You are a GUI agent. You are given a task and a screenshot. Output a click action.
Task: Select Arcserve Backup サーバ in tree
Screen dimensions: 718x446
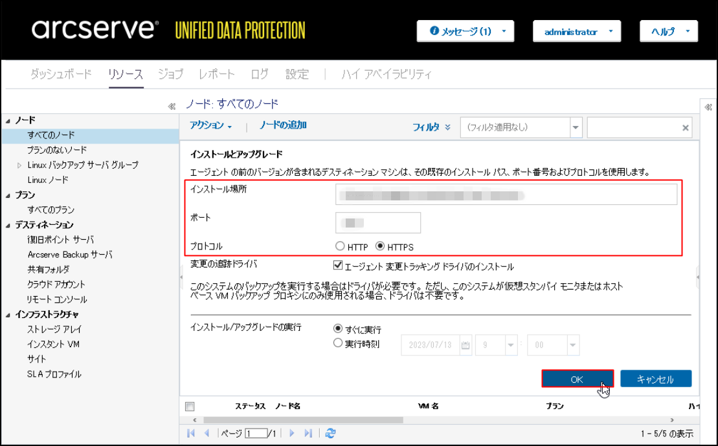[x=70, y=255]
